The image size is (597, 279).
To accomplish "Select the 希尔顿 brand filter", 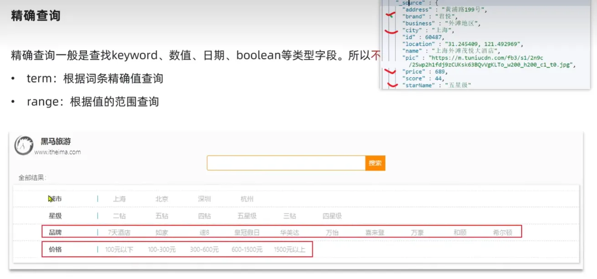I will 502,233.
